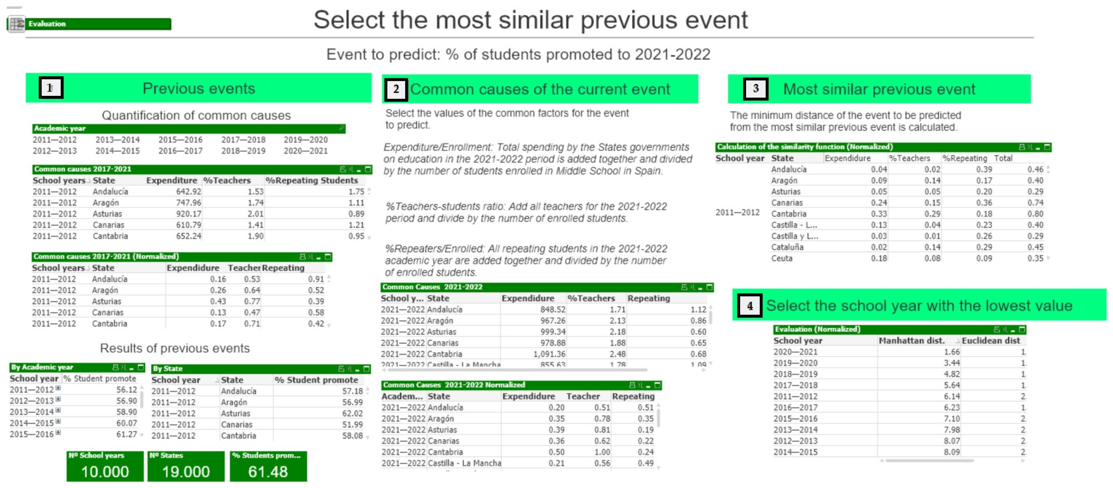Open search in Academic year list box
The height and width of the screenshot is (488, 1113).
[341, 128]
